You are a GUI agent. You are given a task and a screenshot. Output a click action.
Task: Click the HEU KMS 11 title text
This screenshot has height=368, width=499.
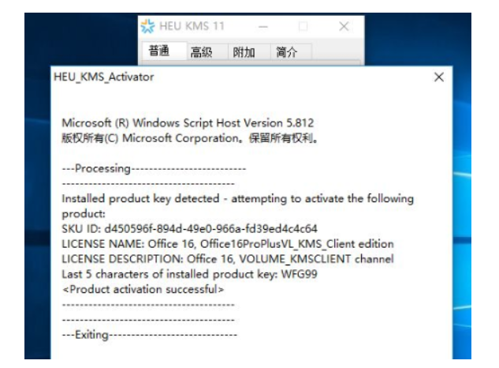(x=192, y=27)
